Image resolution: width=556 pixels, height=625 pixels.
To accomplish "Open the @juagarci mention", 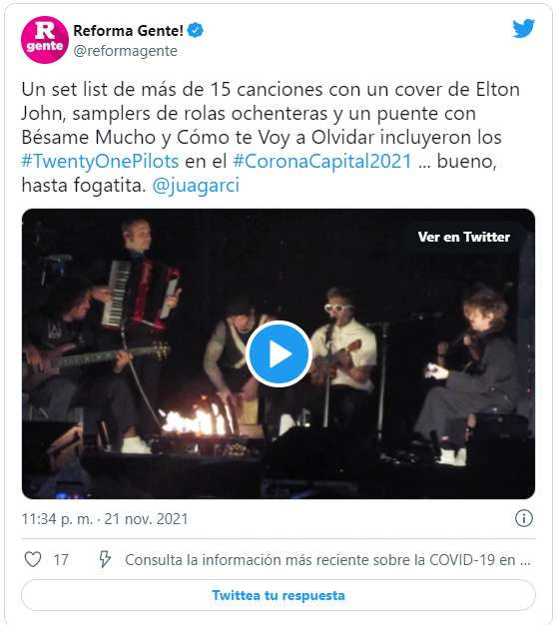I will (196, 186).
